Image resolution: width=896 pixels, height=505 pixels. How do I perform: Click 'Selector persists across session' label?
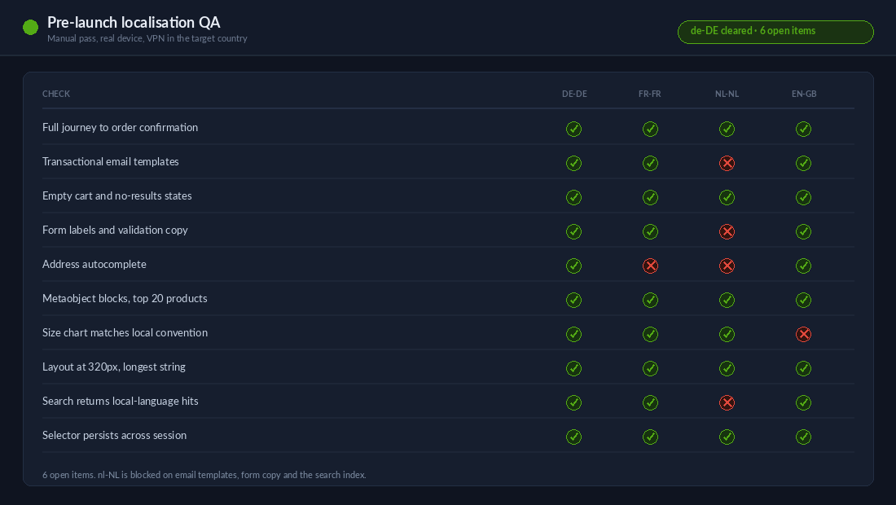point(114,435)
